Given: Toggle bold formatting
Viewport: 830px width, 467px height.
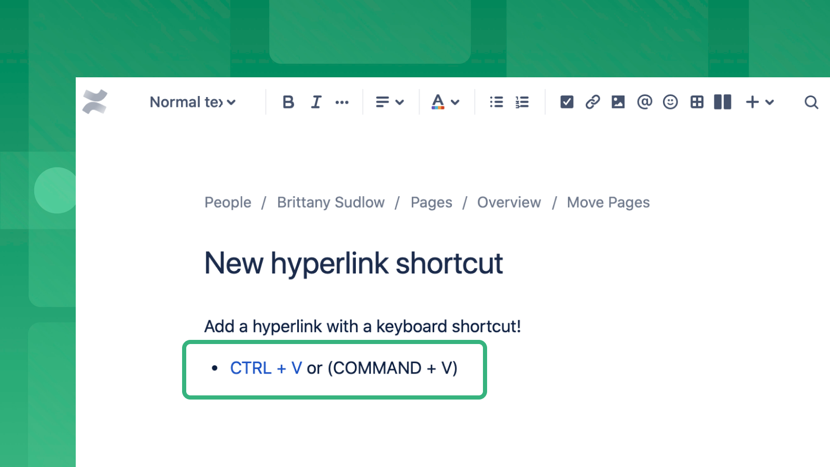Looking at the screenshot, I should coord(288,102).
